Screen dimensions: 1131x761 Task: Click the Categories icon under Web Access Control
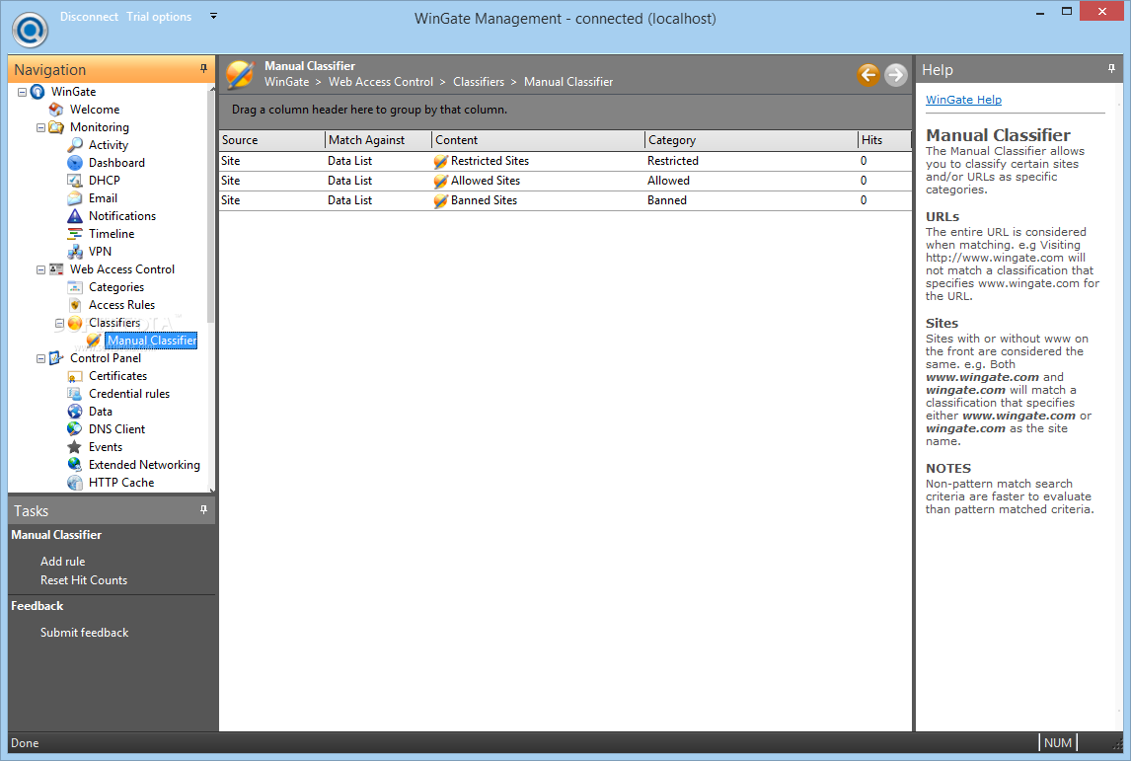coord(75,287)
